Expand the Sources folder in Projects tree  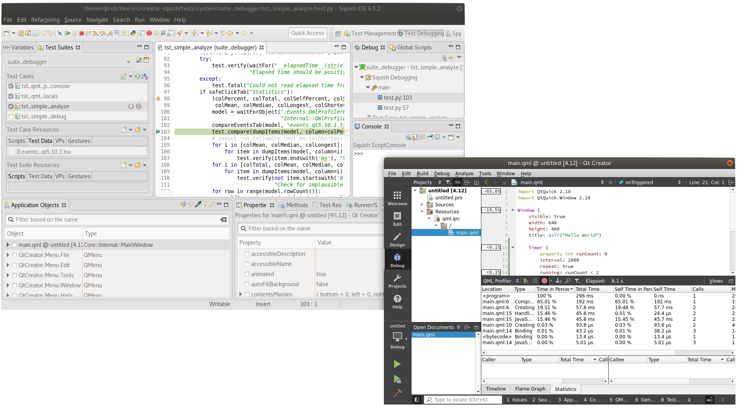coord(422,204)
